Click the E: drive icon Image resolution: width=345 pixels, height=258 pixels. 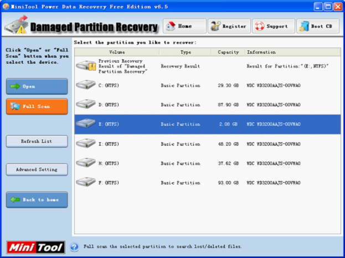pyautogui.click(x=86, y=123)
